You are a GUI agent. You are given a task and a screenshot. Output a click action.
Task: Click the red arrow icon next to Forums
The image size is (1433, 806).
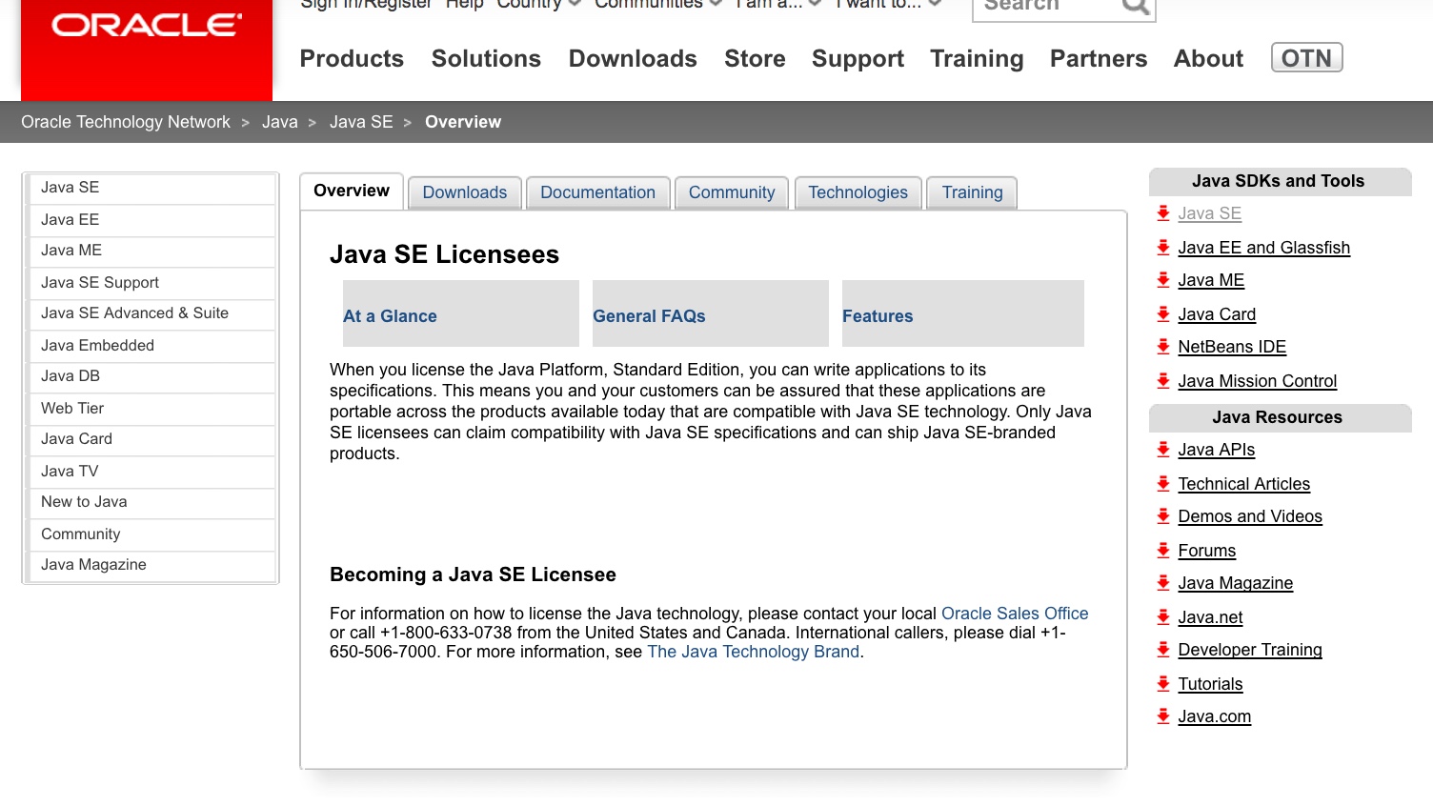click(x=1163, y=551)
